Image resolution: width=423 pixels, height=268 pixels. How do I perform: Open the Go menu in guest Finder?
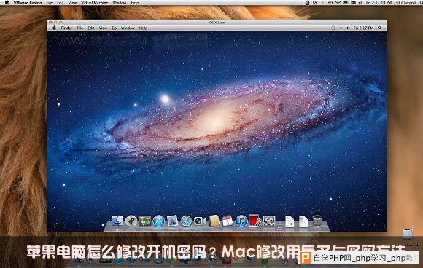tap(114, 28)
